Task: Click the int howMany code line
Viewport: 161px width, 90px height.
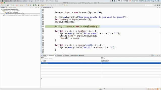Action: pos(73,19)
